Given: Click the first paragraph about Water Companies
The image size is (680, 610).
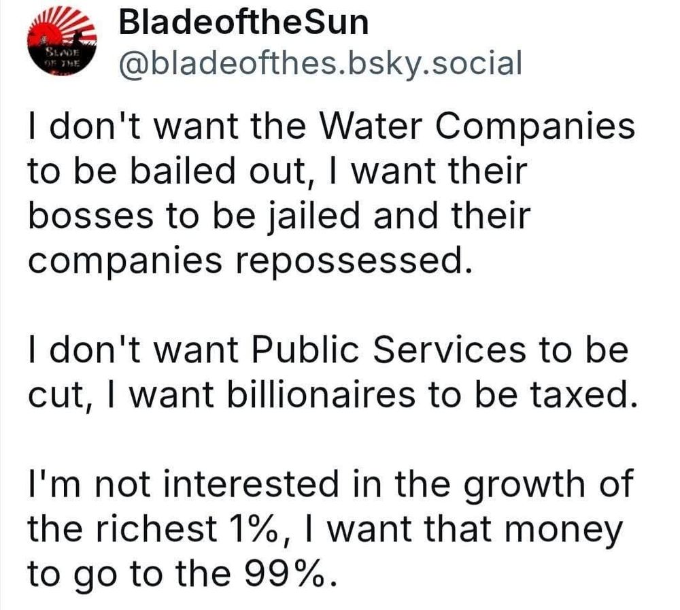Looking at the screenshot, I should click(x=331, y=194).
